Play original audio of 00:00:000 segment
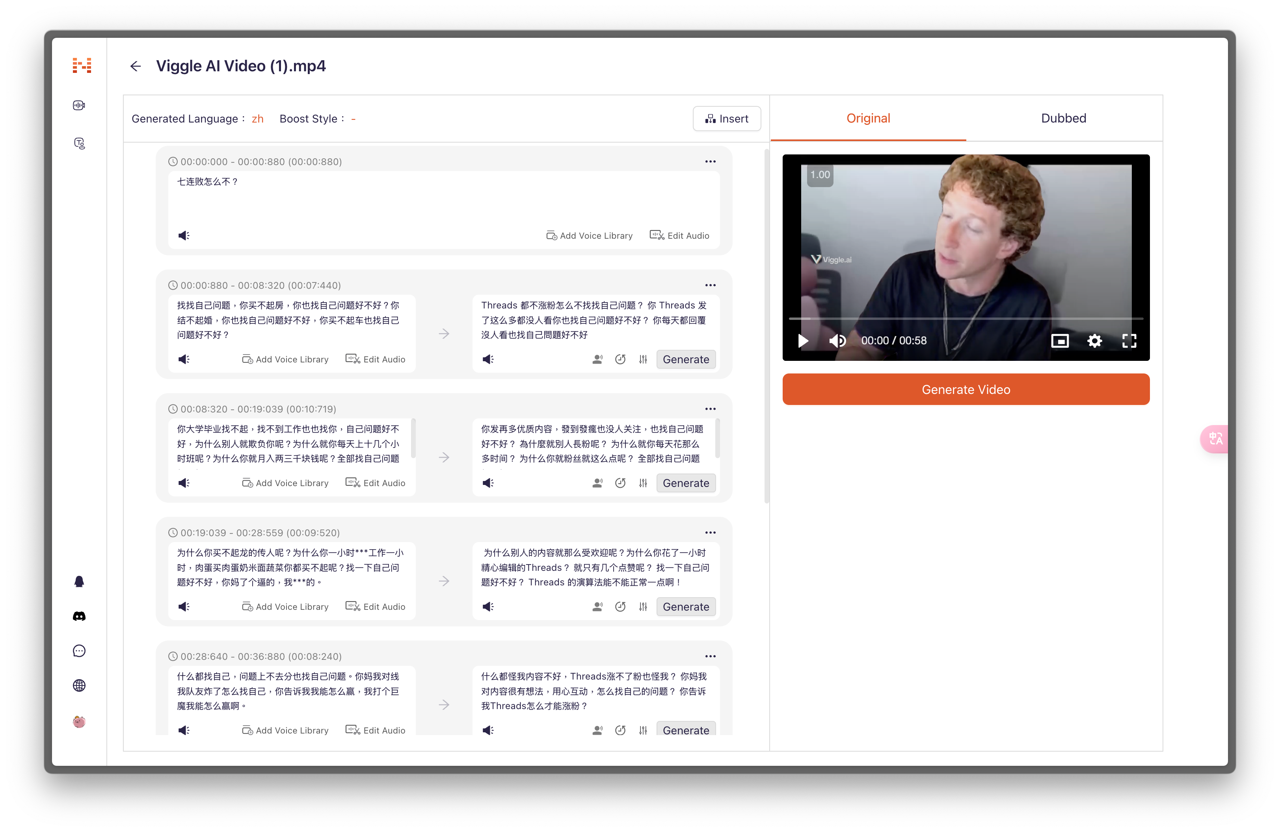The width and height of the screenshot is (1280, 832). [184, 236]
